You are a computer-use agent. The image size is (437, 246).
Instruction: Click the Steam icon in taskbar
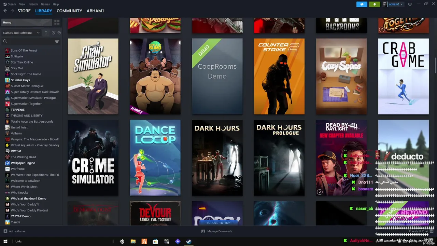click(188, 241)
